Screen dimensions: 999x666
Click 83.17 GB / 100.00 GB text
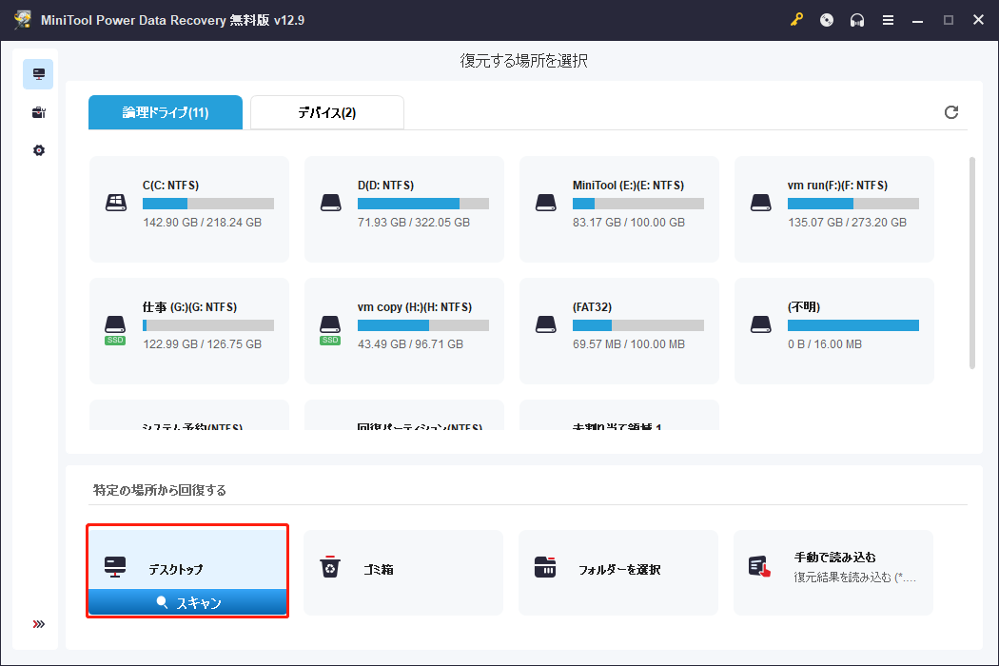[x=629, y=223]
